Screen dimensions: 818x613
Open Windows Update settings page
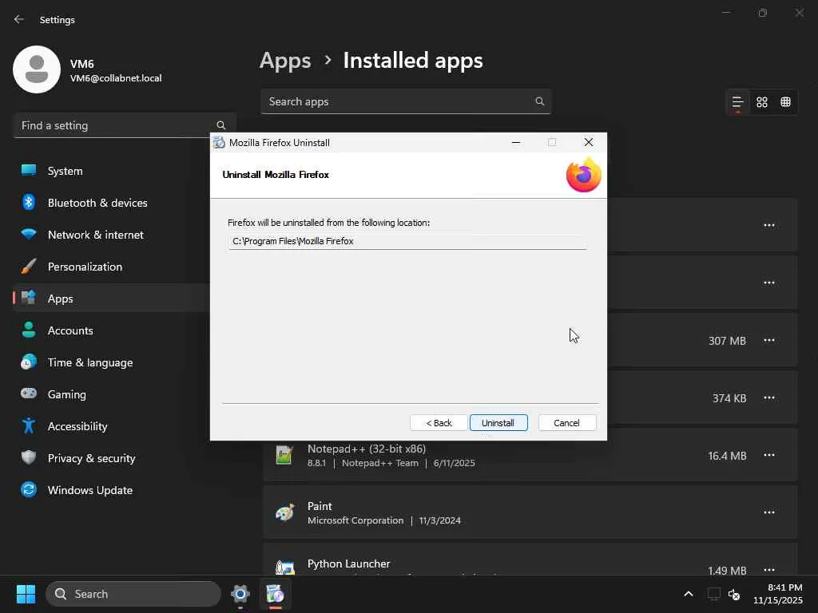[89, 490]
